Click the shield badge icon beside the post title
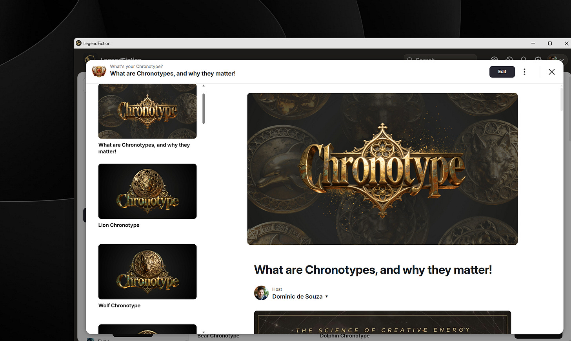The image size is (571, 341). point(99,71)
